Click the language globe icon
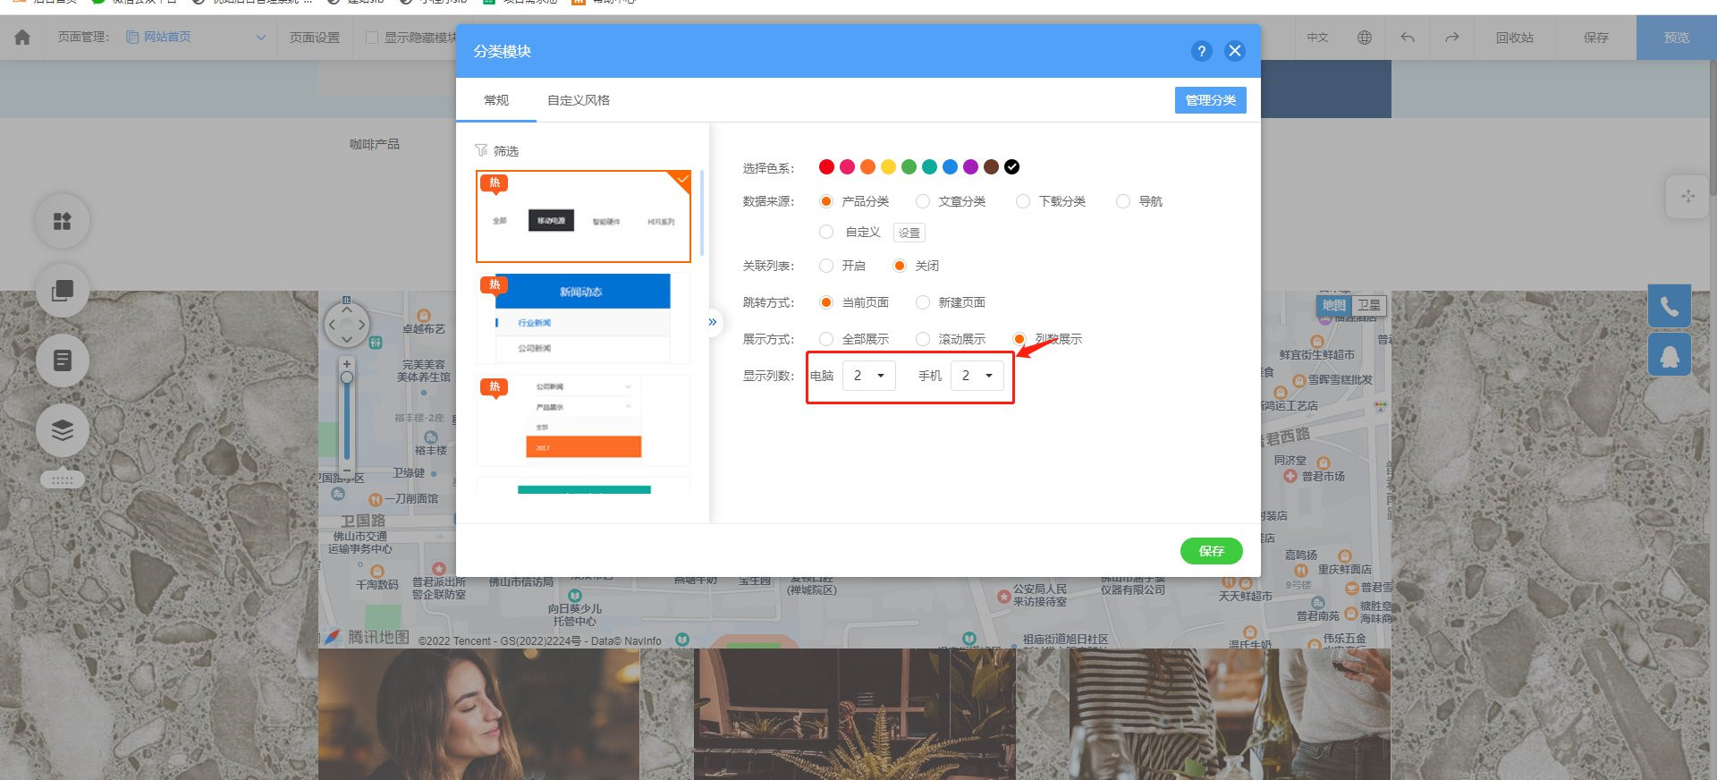The image size is (1717, 780). click(x=1364, y=38)
